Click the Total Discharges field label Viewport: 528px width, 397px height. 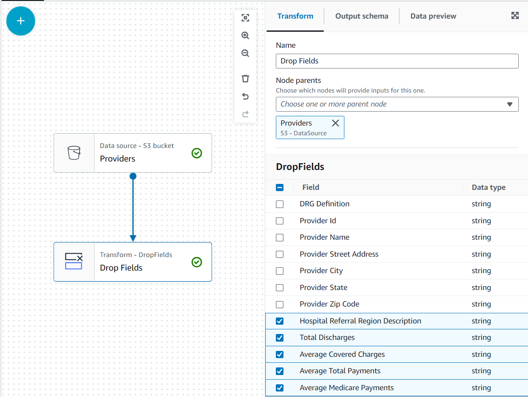(x=327, y=337)
